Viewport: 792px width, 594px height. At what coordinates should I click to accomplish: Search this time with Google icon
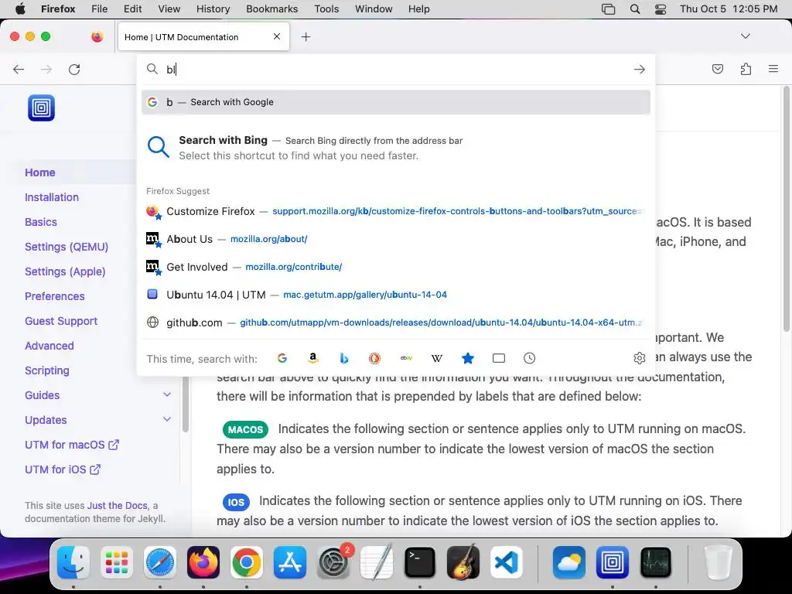(x=282, y=358)
